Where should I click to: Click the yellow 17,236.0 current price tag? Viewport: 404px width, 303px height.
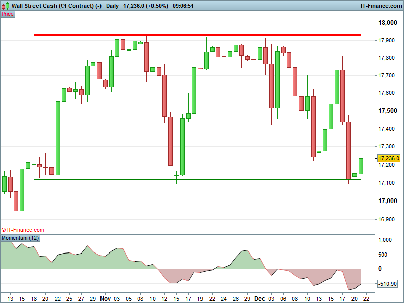389,158
